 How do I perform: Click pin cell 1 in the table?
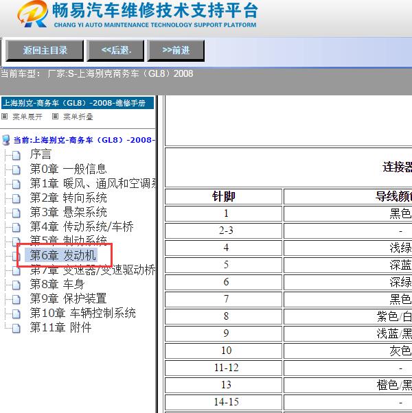click(224, 213)
